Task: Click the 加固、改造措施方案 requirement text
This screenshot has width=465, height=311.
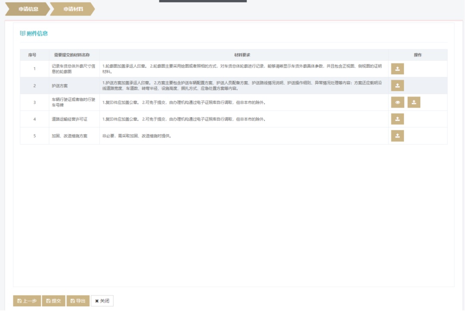Action: (136, 136)
